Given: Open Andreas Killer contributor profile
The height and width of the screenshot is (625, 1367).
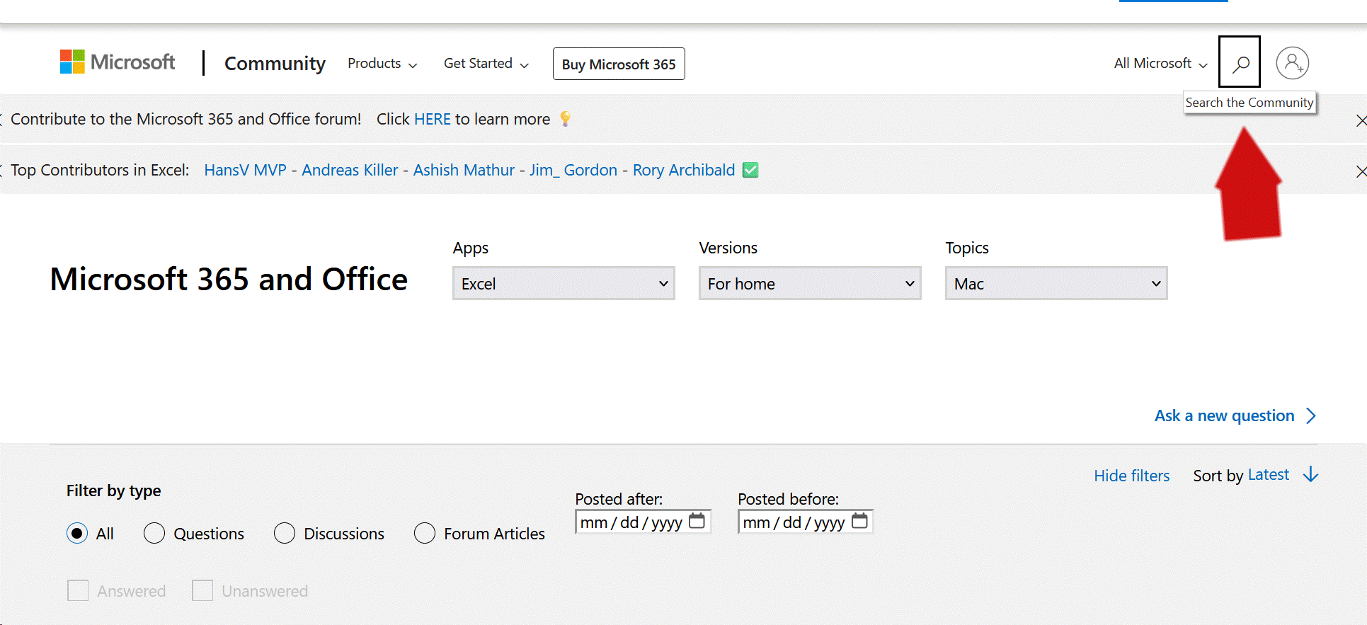Looking at the screenshot, I should click(350, 170).
